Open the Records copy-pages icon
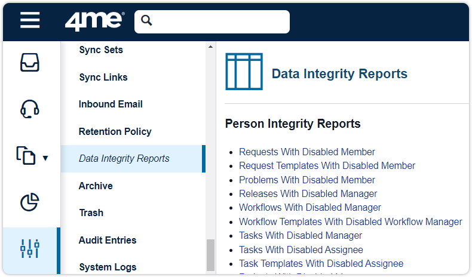The height and width of the screenshot is (277, 472). click(x=26, y=155)
